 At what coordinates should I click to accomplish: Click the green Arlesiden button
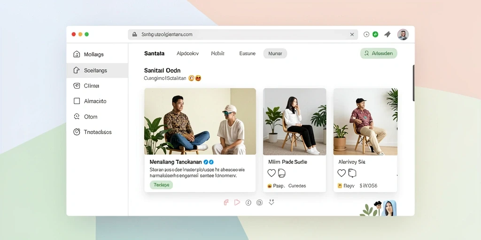[x=379, y=53]
